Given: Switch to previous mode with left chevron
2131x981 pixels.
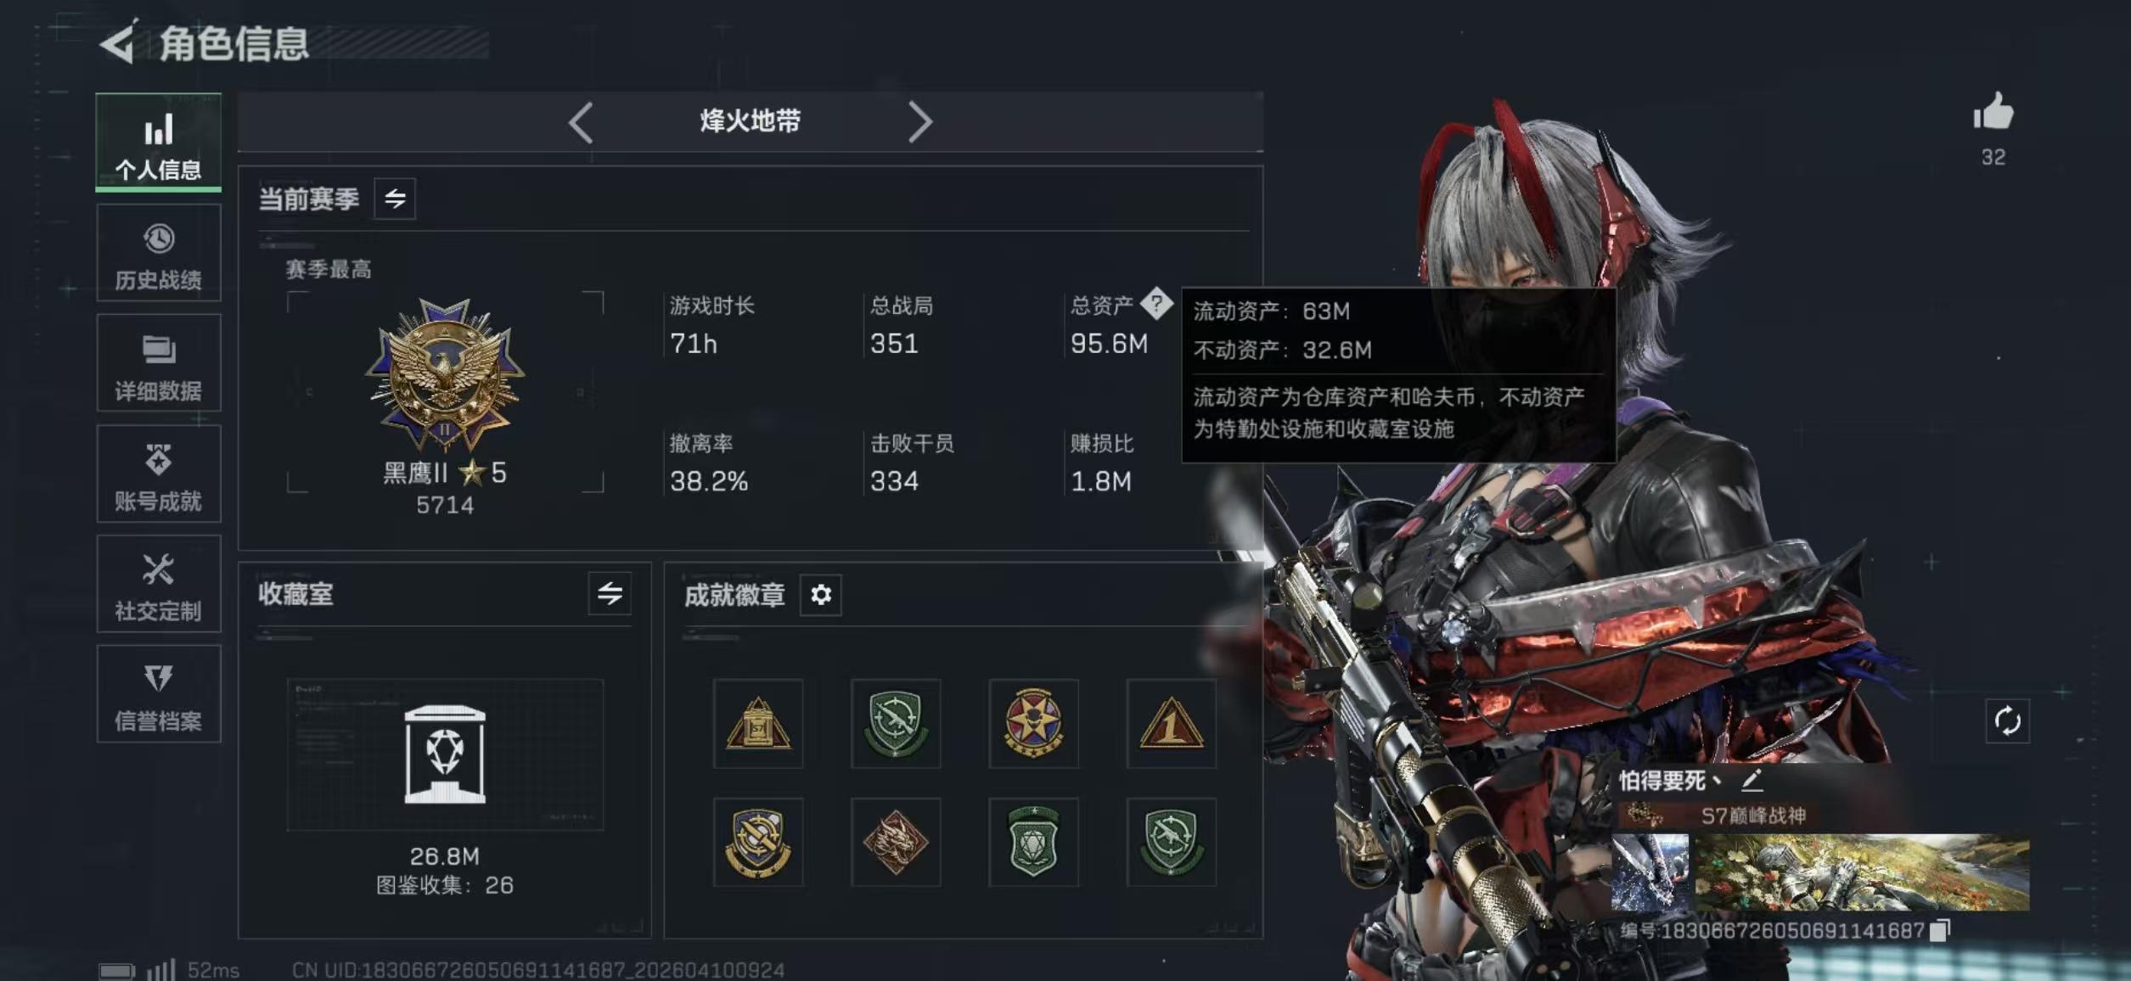Looking at the screenshot, I should pyautogui.click(x=581, y=122).
